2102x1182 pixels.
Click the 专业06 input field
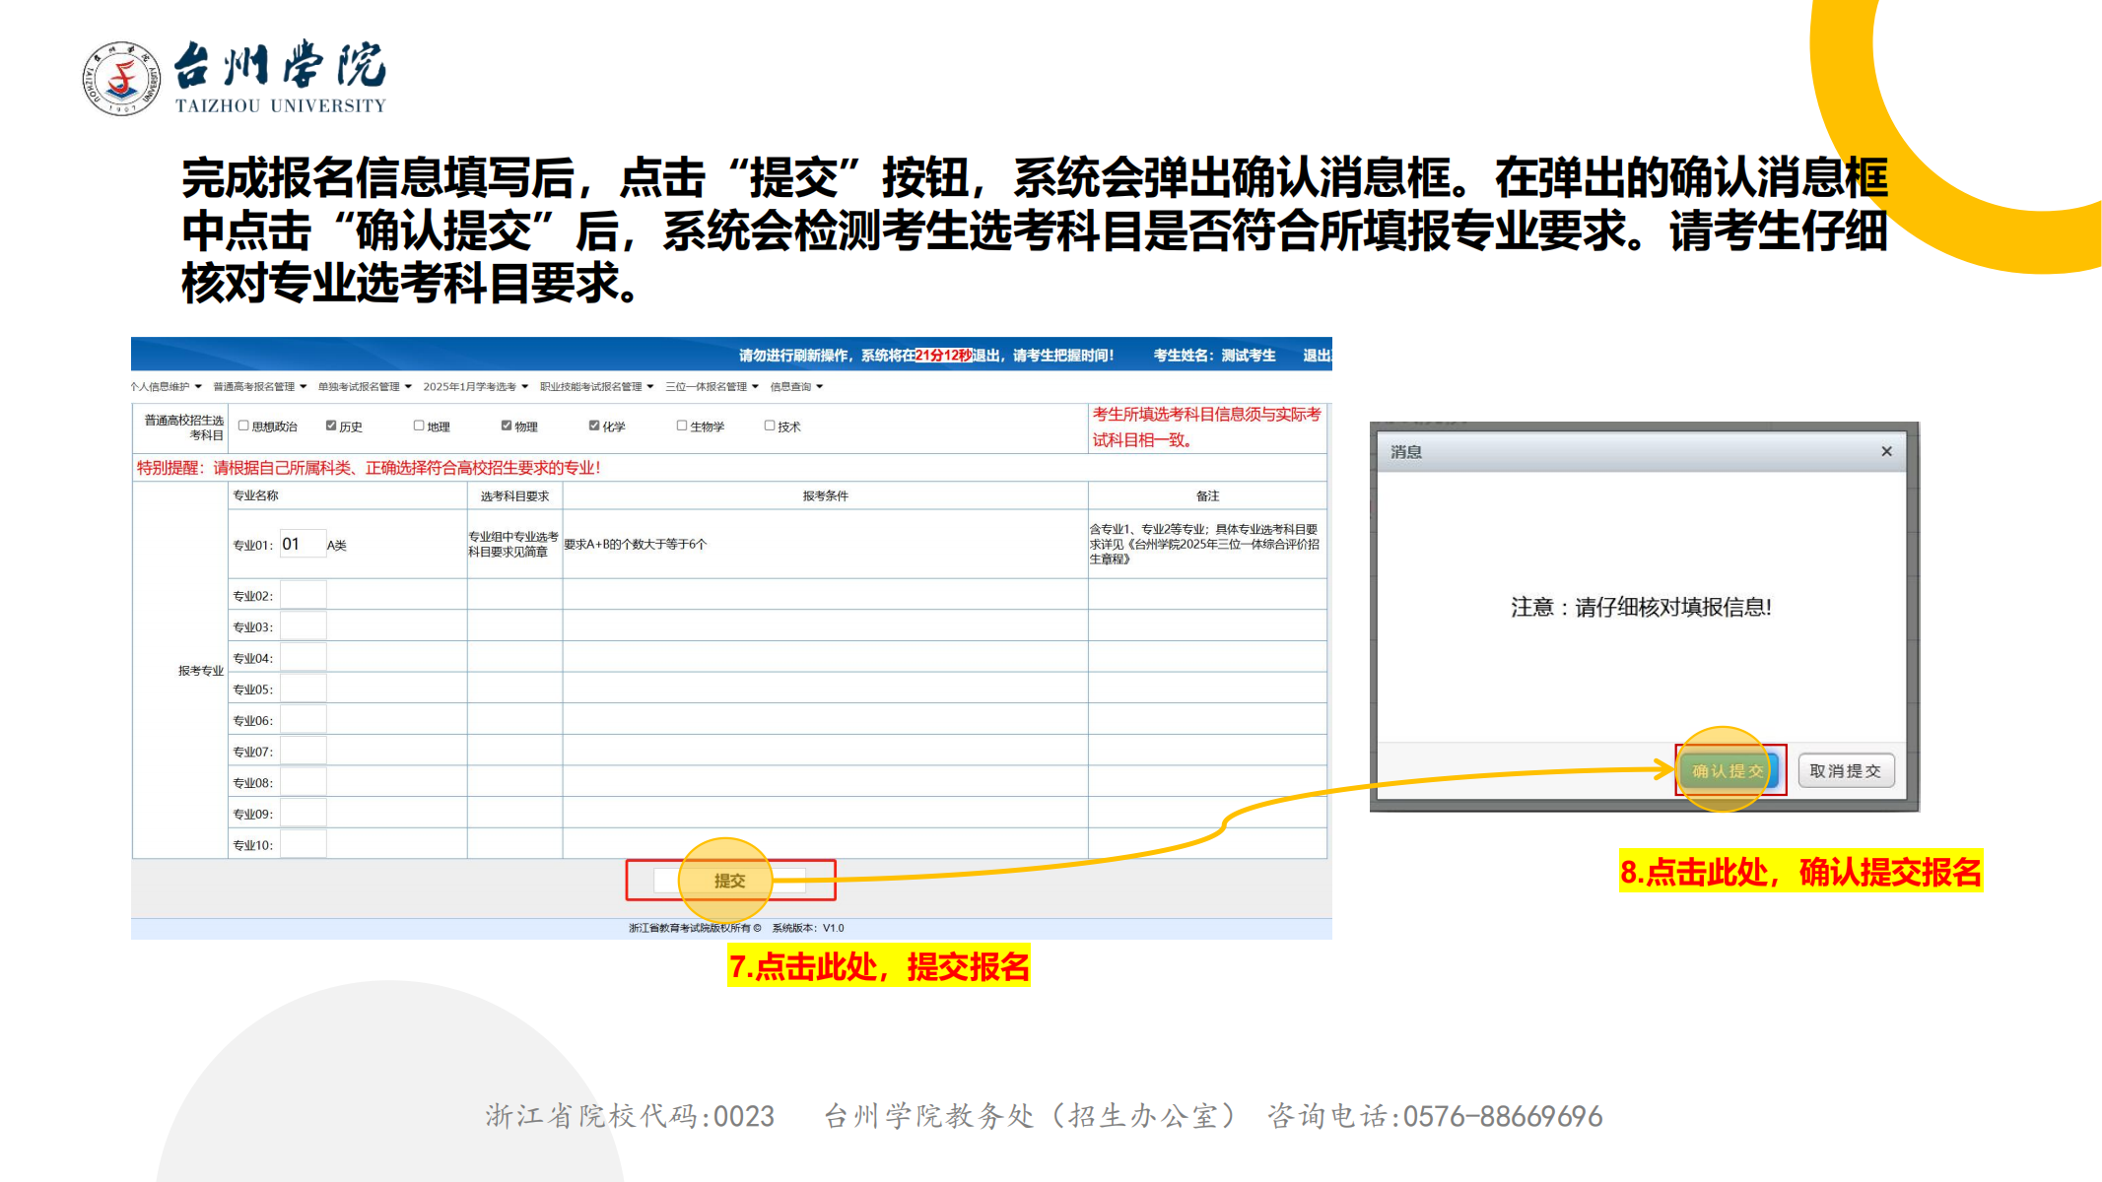(303, 720)
